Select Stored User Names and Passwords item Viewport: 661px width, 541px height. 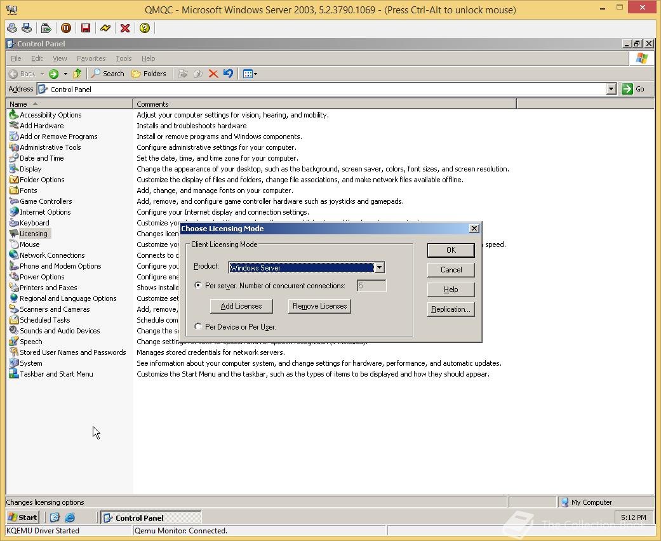(x=68, y=352)
